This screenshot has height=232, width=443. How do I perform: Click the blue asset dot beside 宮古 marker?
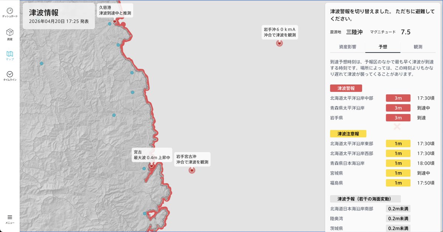point(144,169)
